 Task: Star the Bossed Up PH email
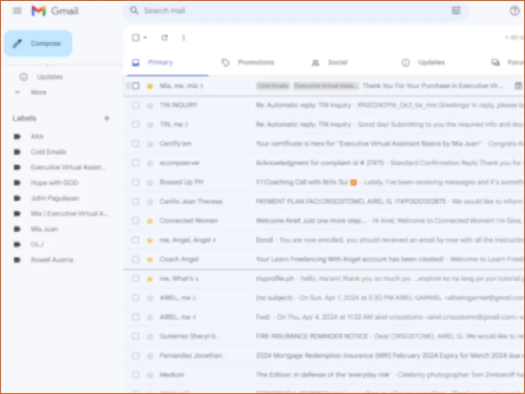[150, 182]
